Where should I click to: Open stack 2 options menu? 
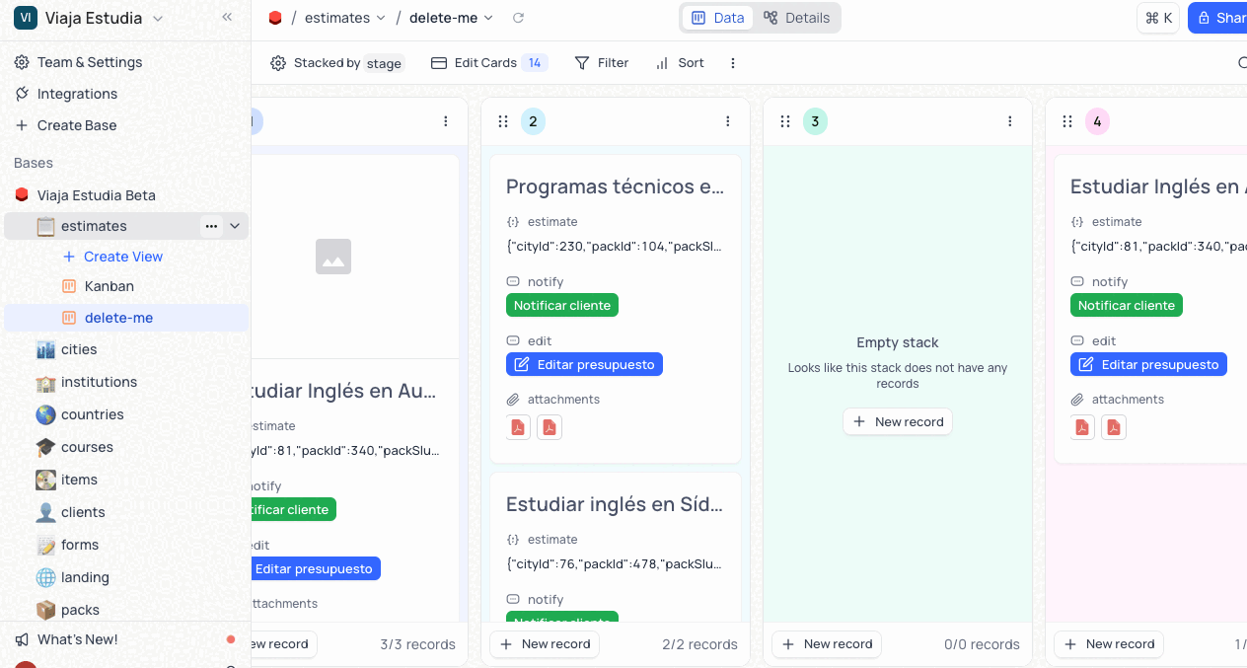pos(728,121)
